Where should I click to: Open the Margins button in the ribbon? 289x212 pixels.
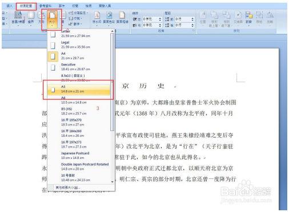[x=31, y=18]
